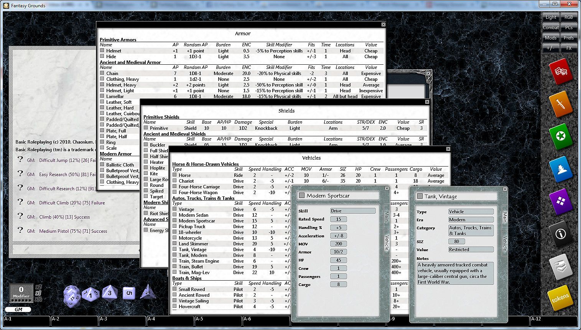Click the square icon beside Helmet in Armor
Image resolution: width=581 pixels, height=330 pixels.
point(102,51)
